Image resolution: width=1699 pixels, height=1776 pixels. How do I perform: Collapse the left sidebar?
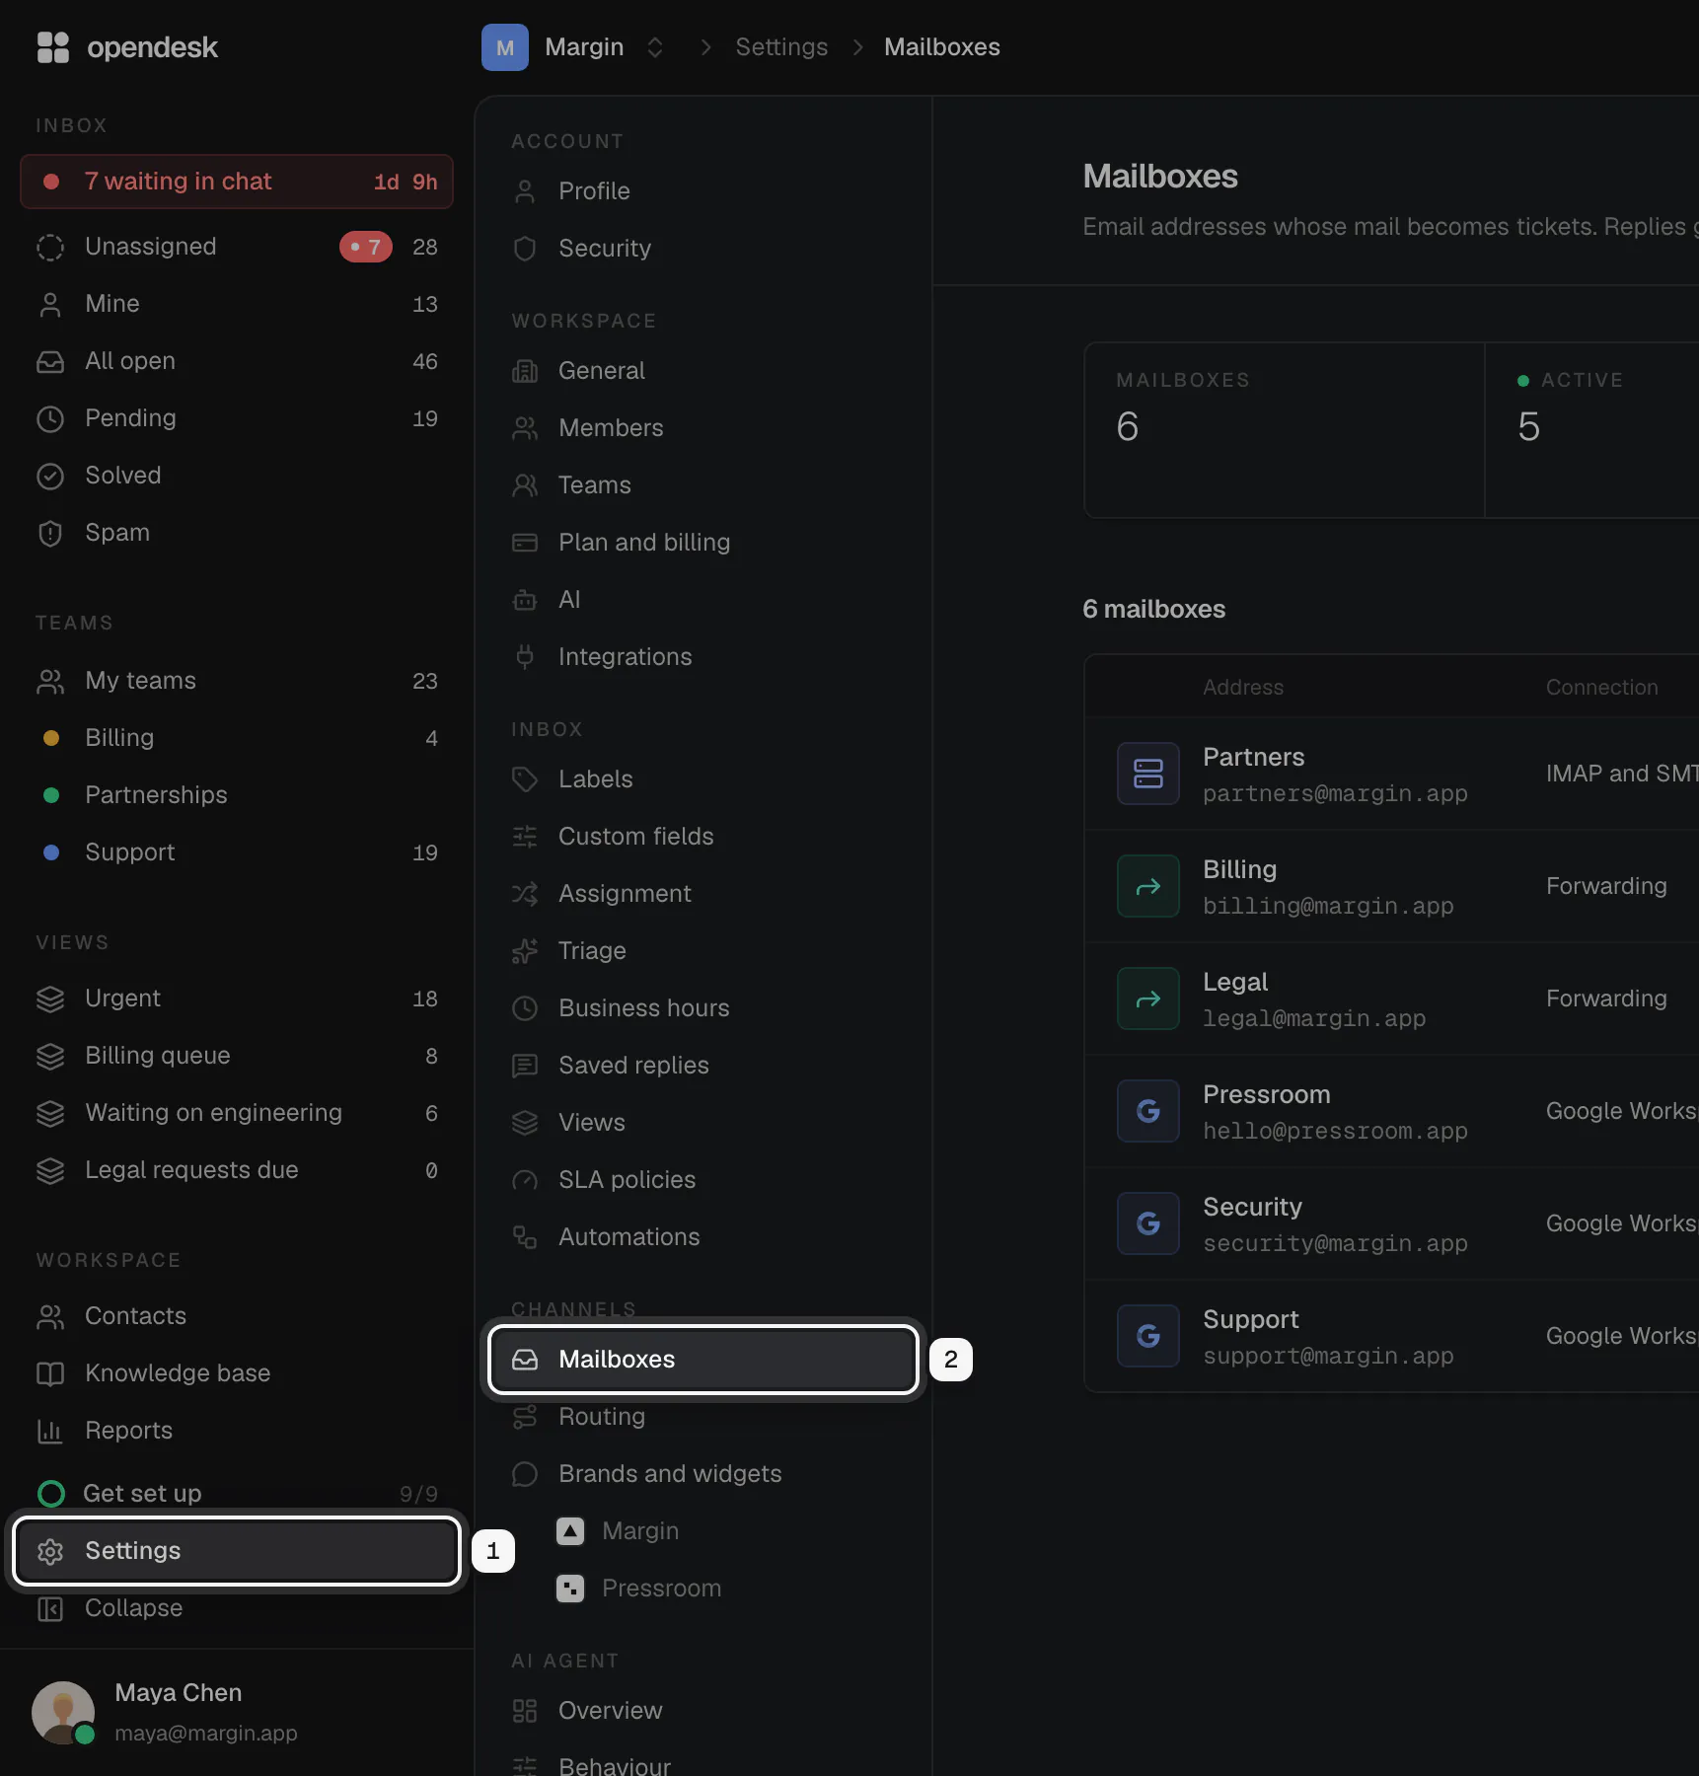coord(237,1608)
